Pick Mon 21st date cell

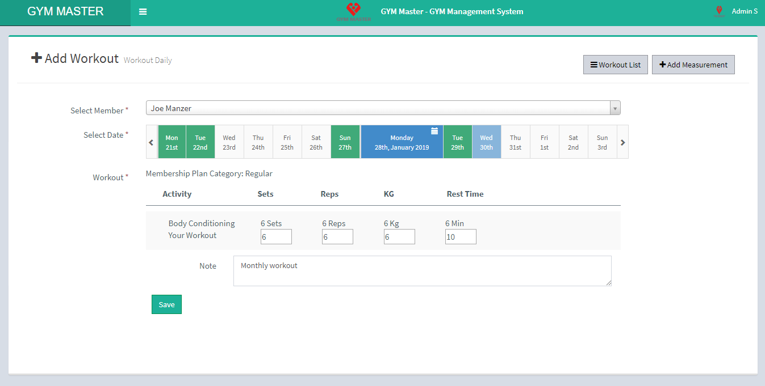tap(172, 142)
